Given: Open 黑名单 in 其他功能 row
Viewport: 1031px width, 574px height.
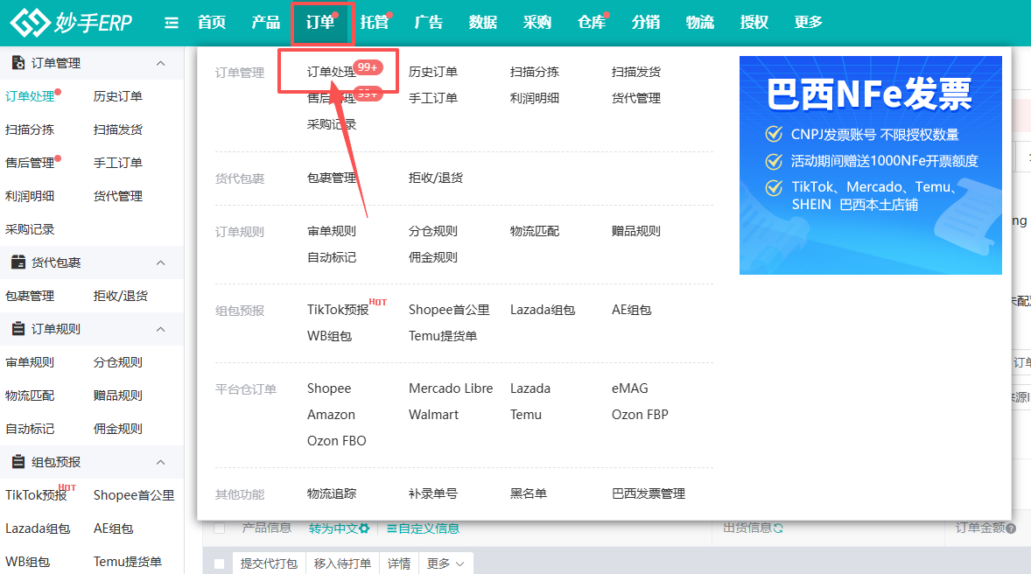Looking at the screenshot, I should tap(528, 493).
